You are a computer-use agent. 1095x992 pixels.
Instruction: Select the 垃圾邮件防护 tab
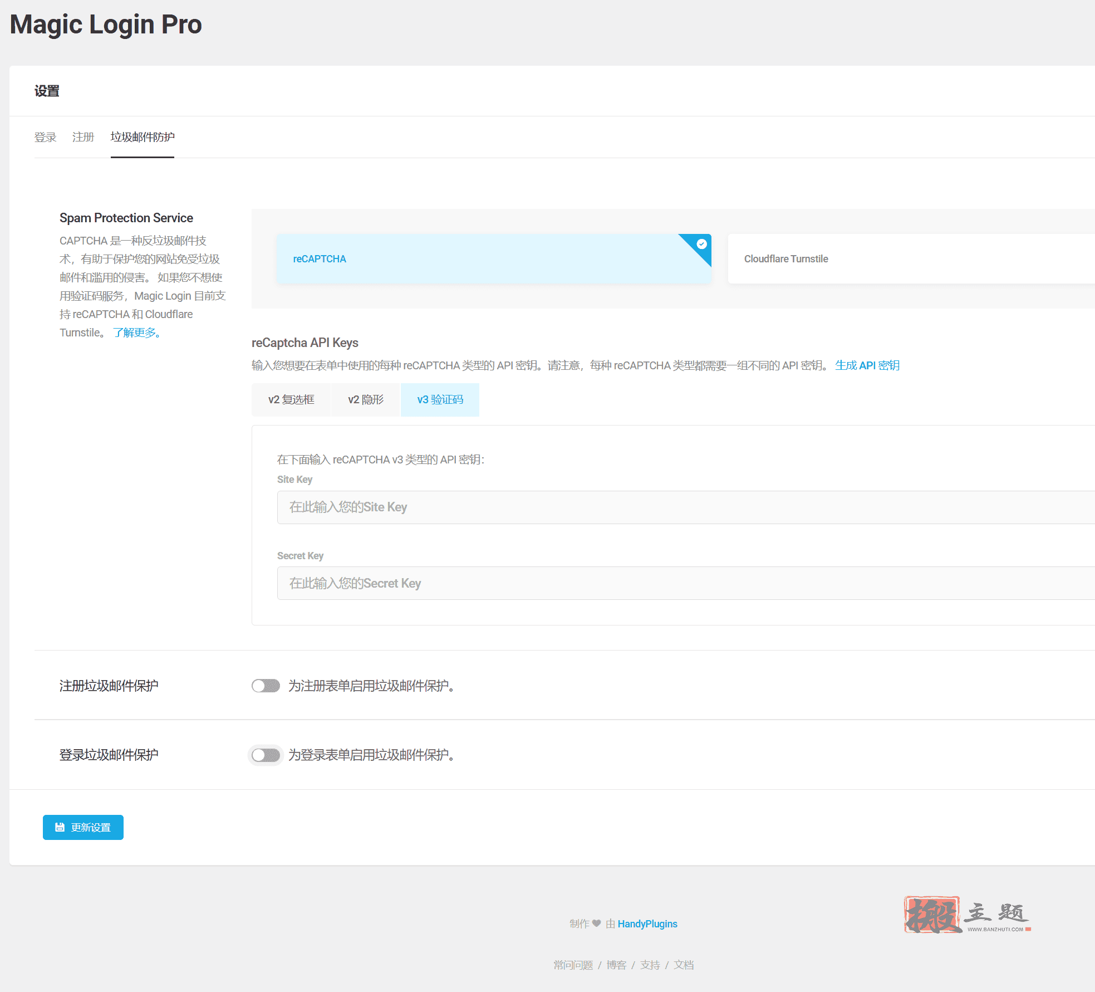click(143, 137)
